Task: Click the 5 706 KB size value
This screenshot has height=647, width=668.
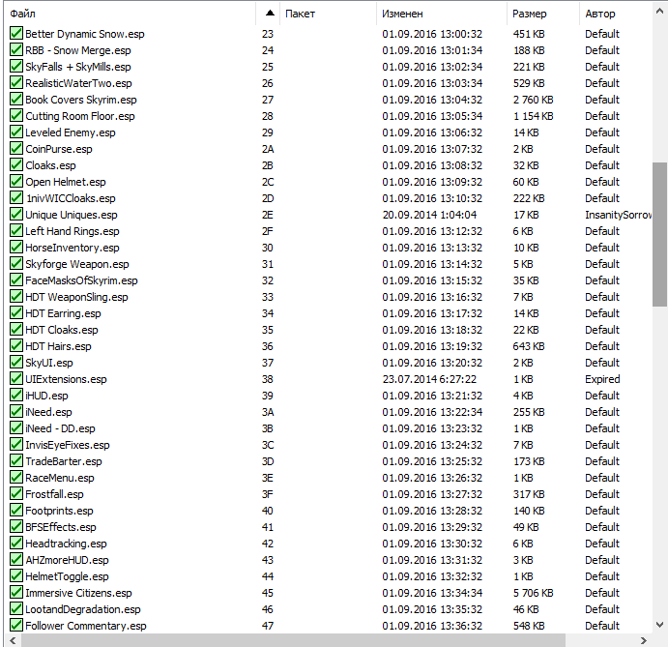Action: pos(533,593)
